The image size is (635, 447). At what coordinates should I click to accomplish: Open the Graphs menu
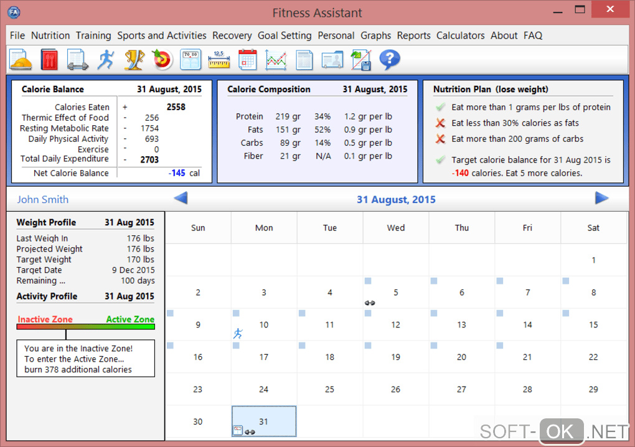pos(375,35)
